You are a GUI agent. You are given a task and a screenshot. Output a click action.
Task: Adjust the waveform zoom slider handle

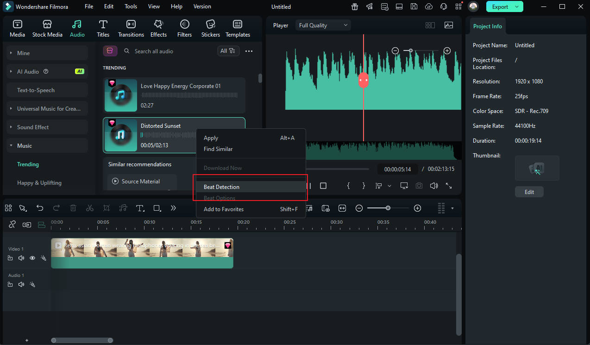[x=410, y=50]
